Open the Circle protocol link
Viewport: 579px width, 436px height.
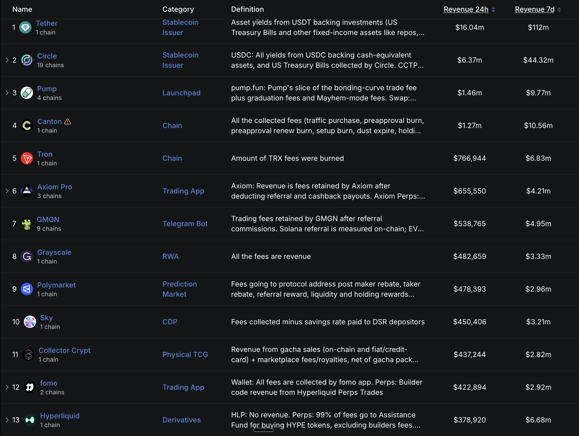coord(47,56)
